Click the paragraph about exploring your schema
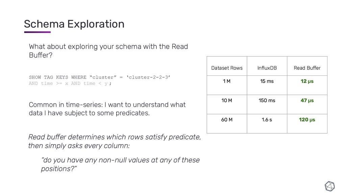Screen dimensions: 346x195 point(108,51)
